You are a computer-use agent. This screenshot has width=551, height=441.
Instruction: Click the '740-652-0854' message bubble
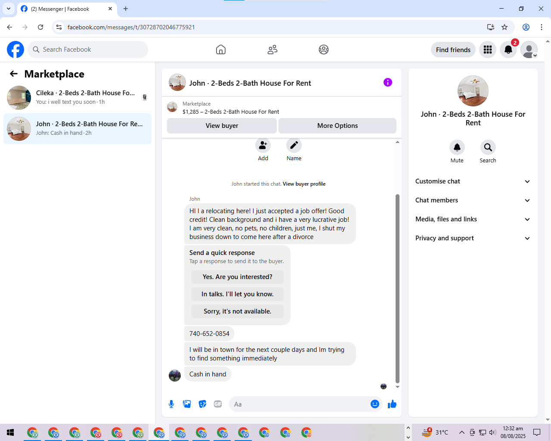click(209, 334)
